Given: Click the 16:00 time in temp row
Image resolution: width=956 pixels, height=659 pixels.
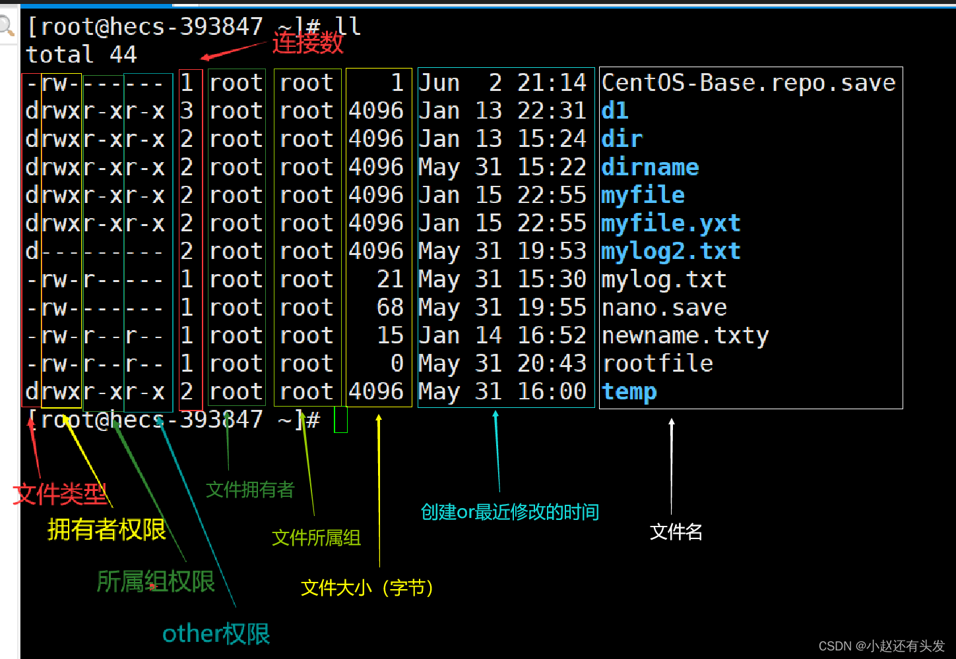Looking at the screenshot, I should (x=552, y=392).
